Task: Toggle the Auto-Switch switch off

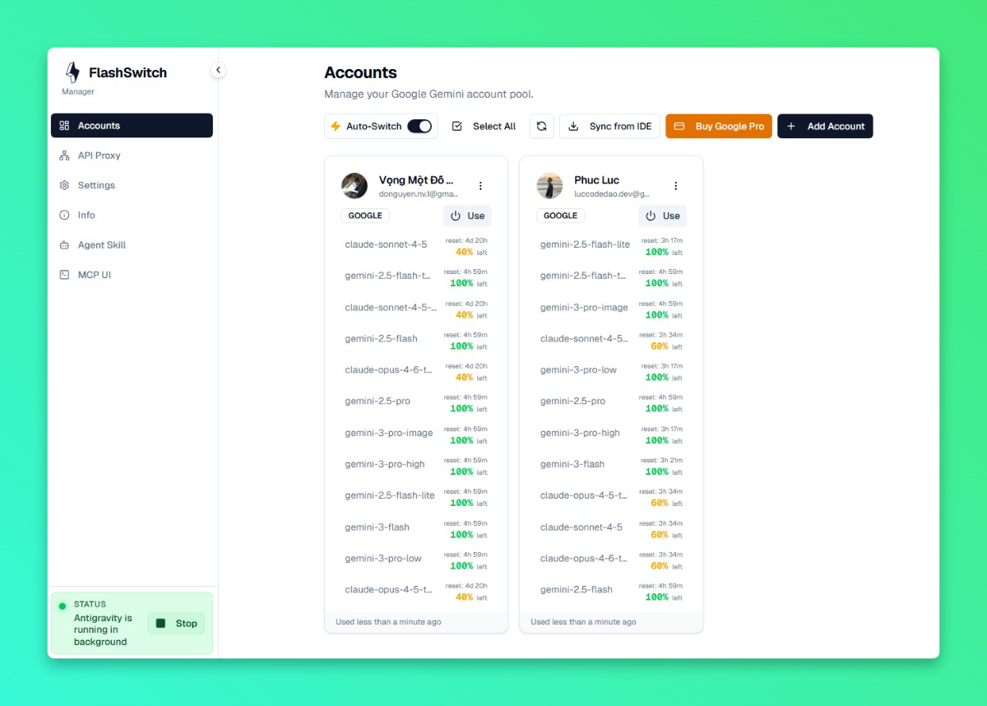Action: [x=419, y=126]
